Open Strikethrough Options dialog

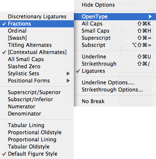115,90
